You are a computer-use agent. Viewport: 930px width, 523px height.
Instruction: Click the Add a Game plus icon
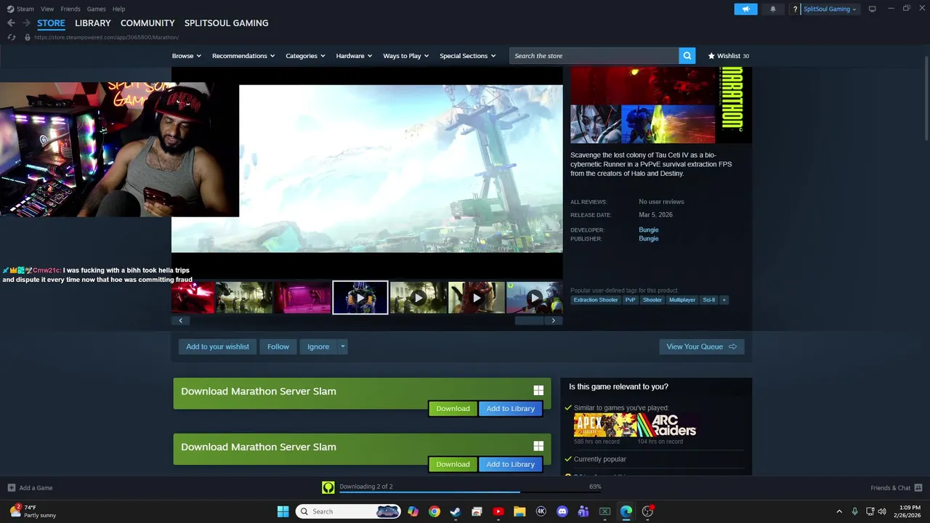tap(11, 487)
